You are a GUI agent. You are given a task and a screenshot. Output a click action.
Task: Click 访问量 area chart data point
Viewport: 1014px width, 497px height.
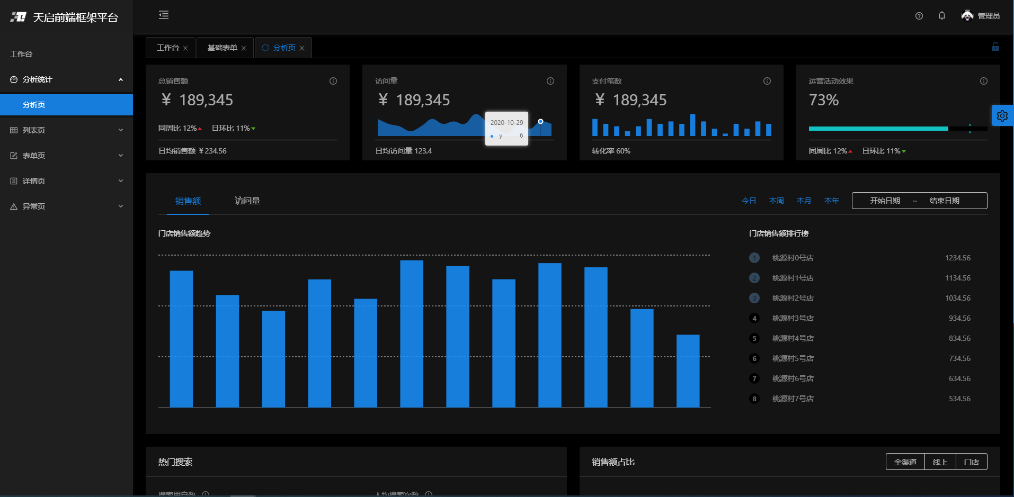pos(540,121)
